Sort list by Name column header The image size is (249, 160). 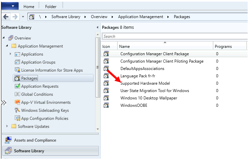click(165, 46)
